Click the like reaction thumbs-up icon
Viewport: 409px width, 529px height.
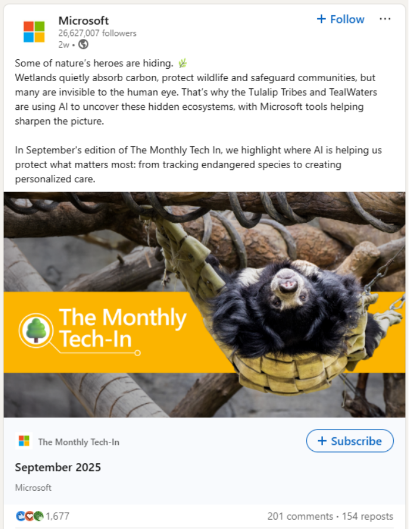point(20,516)
